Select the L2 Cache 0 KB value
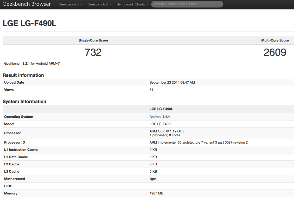The height and width of the screenshot is (202, 294). tap(153, 164)
